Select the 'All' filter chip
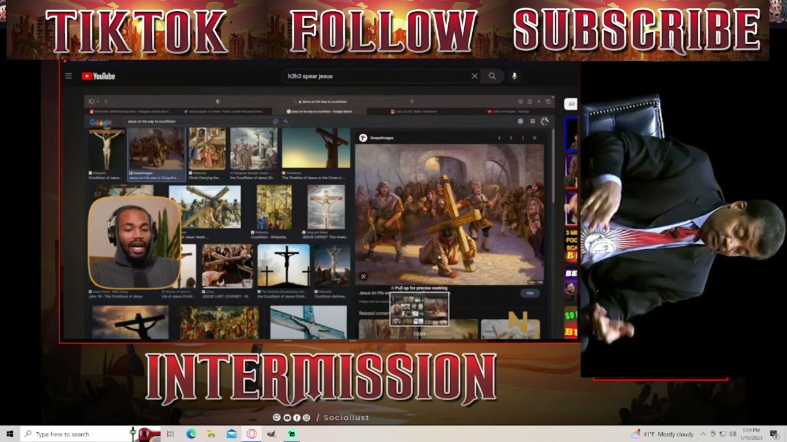Image resolution: width=787 pixels, height=442 pixels. point(571,104)
